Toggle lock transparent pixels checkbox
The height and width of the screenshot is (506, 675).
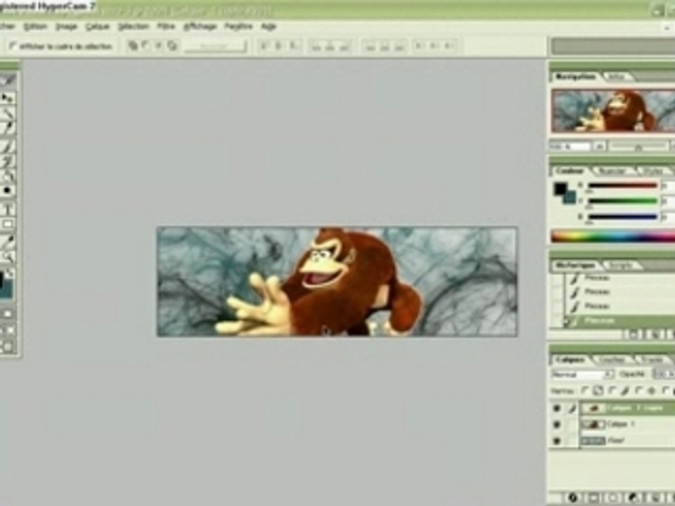(584, 391)
